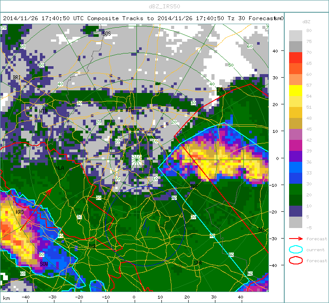Click the -10 tick on right axis

click(274, 185)
